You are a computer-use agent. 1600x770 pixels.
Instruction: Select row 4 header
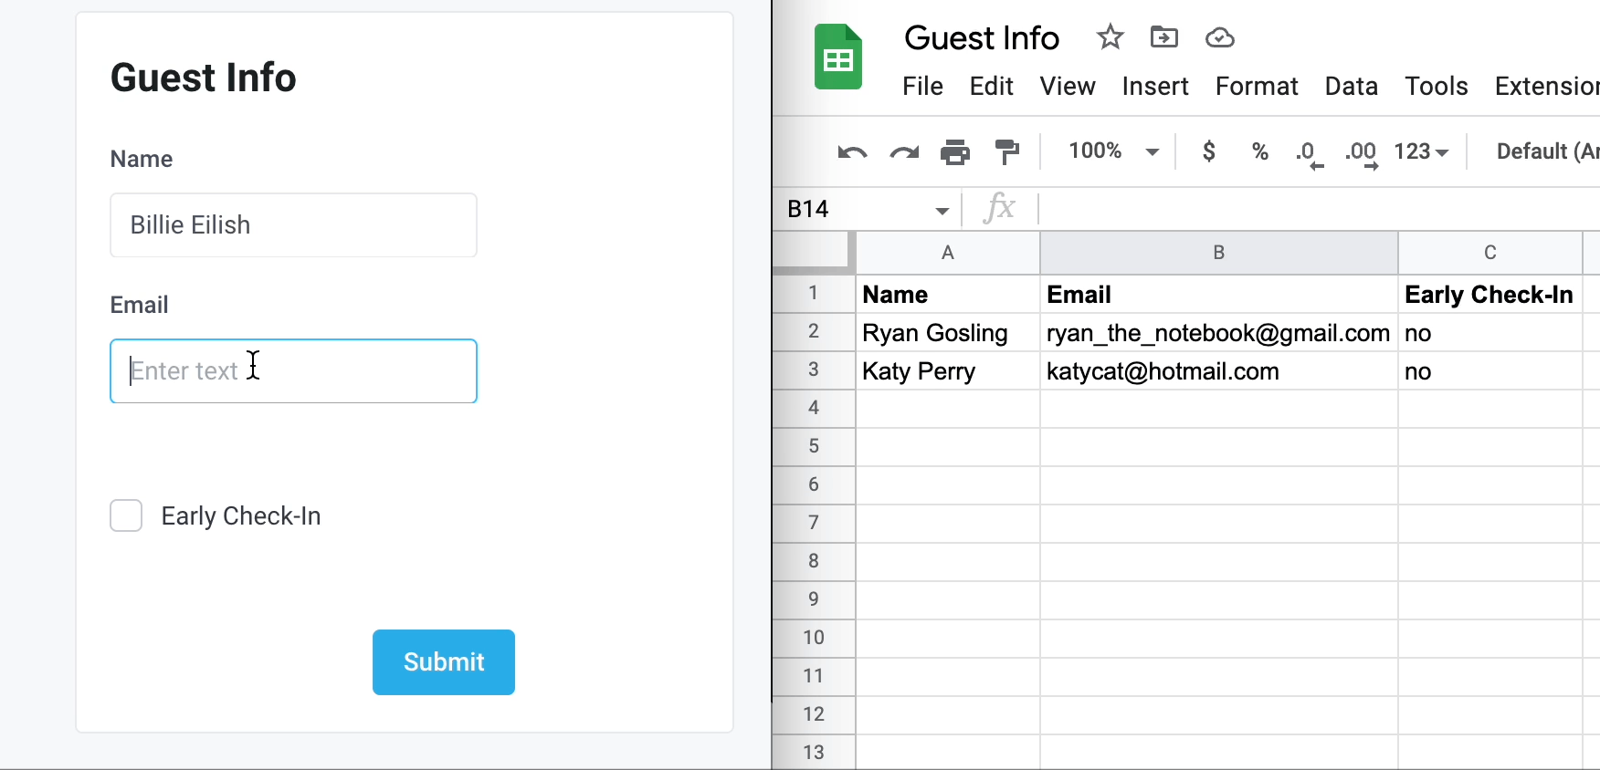pos(813,409)
